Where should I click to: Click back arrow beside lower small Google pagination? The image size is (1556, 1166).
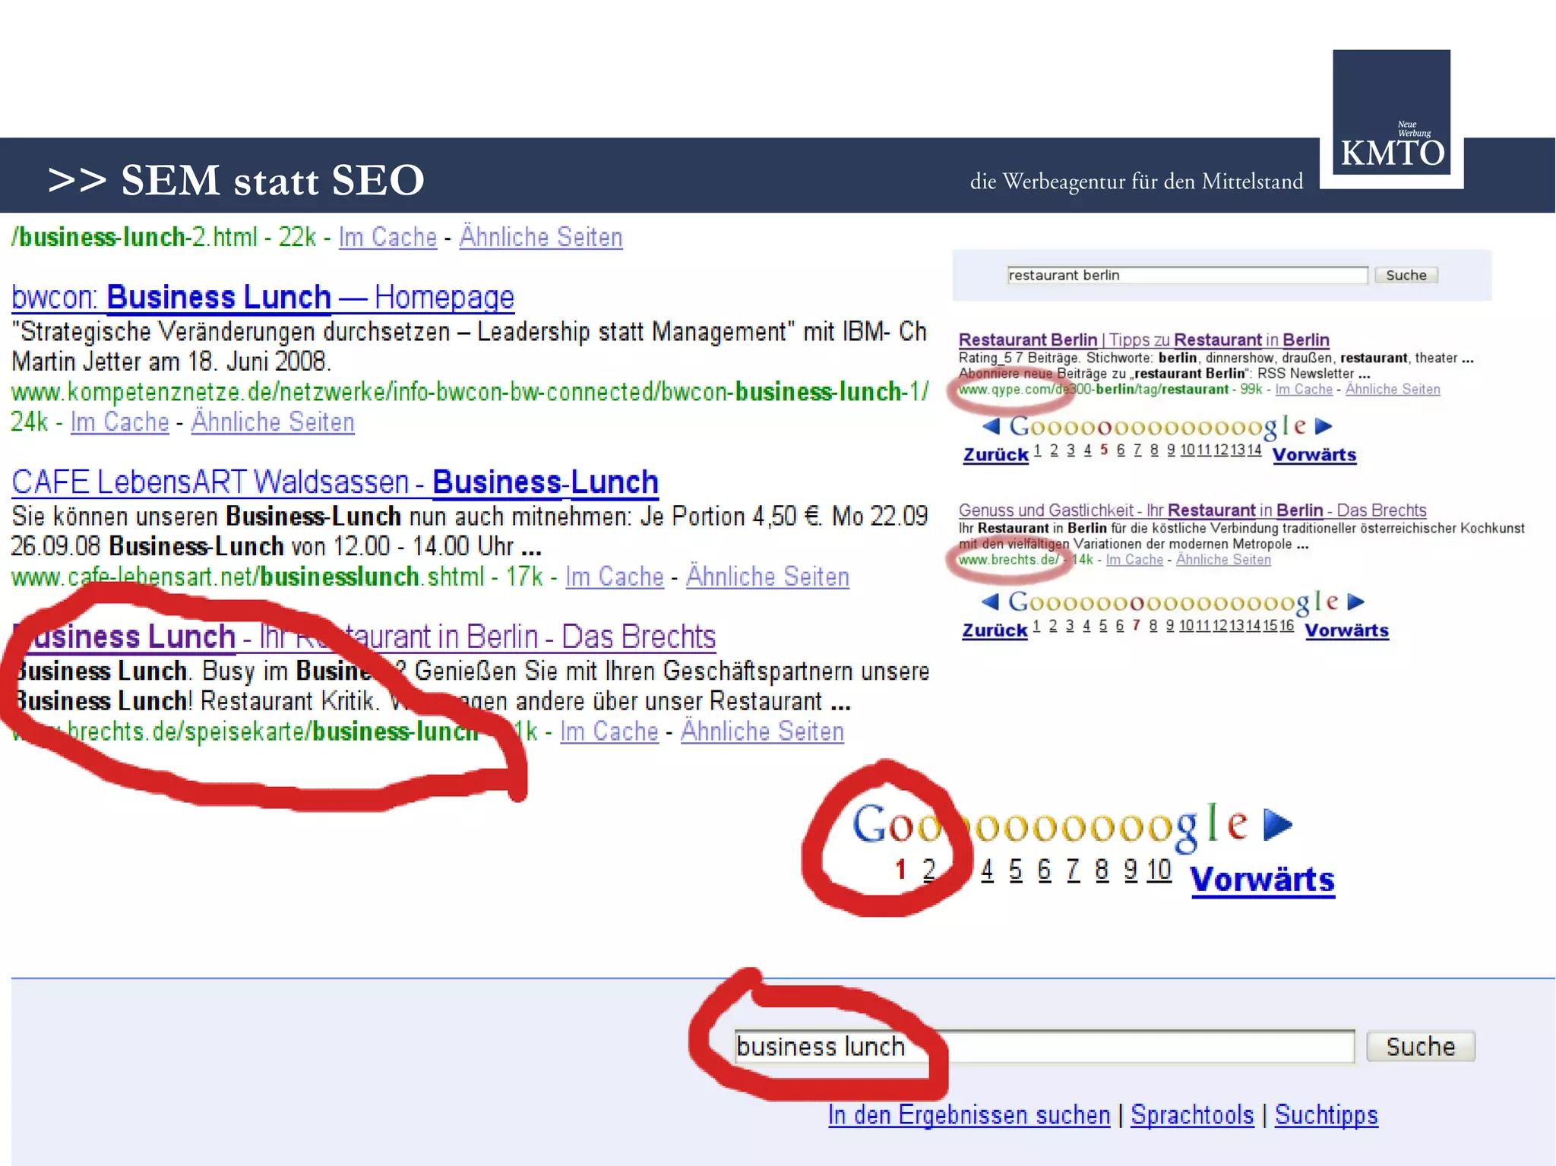tap(990, 602)
